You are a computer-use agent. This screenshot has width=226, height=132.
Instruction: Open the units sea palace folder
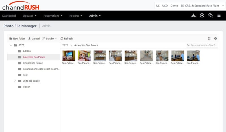coord(31,81)
